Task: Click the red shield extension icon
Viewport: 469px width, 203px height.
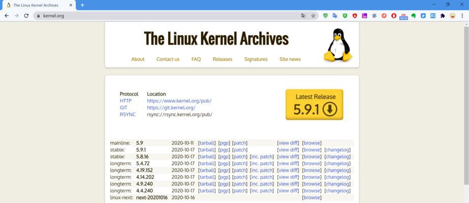Action: [x=355, y=16]
